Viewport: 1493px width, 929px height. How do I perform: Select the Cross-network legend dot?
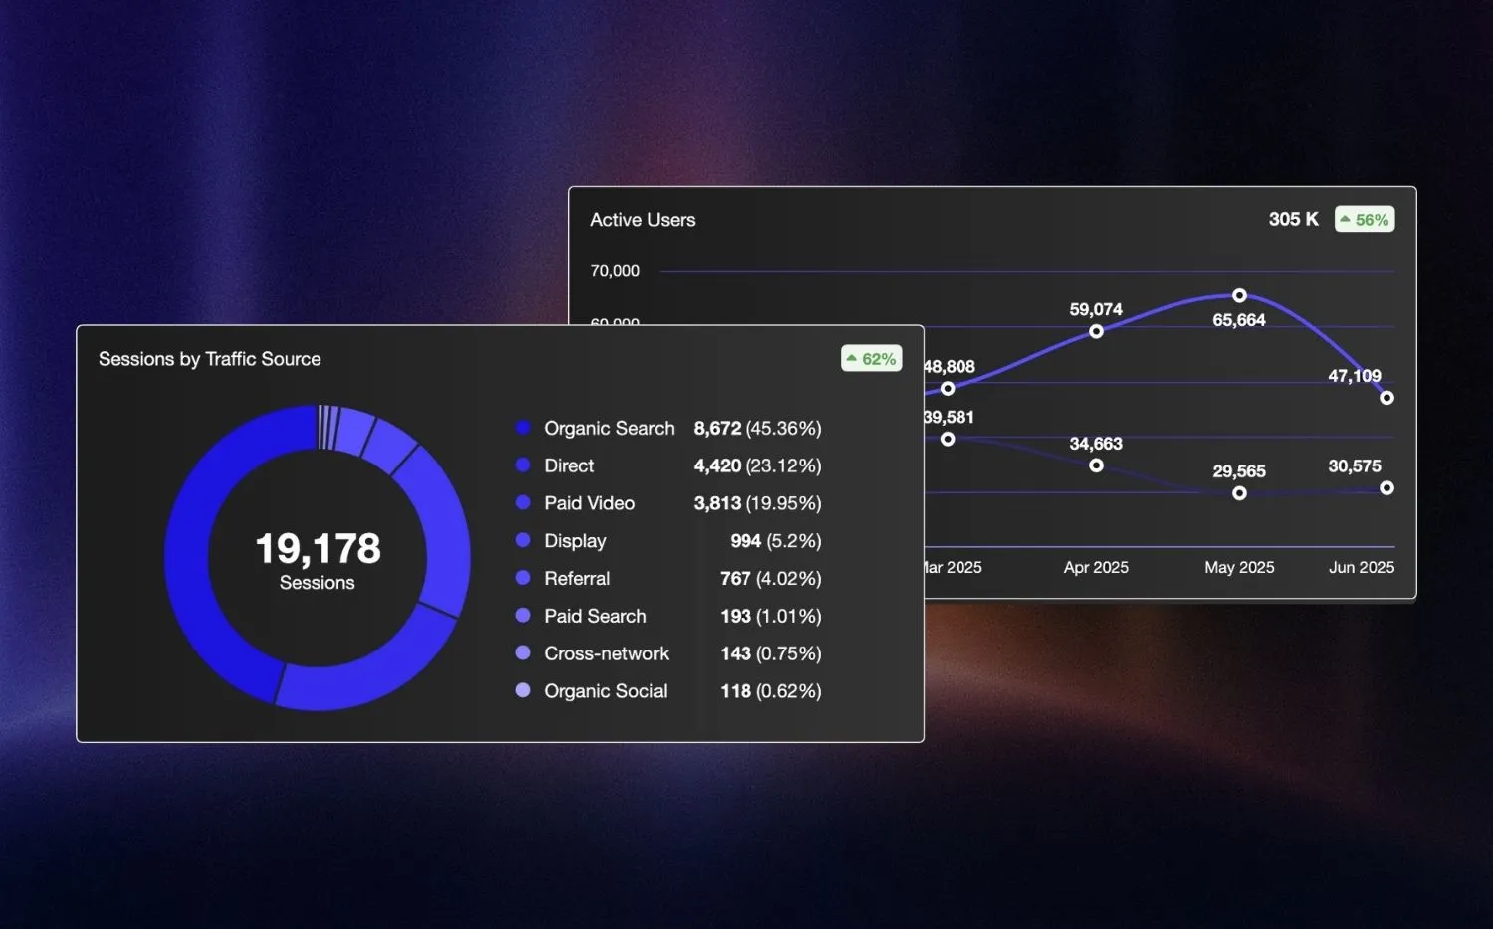click(523, 653)
